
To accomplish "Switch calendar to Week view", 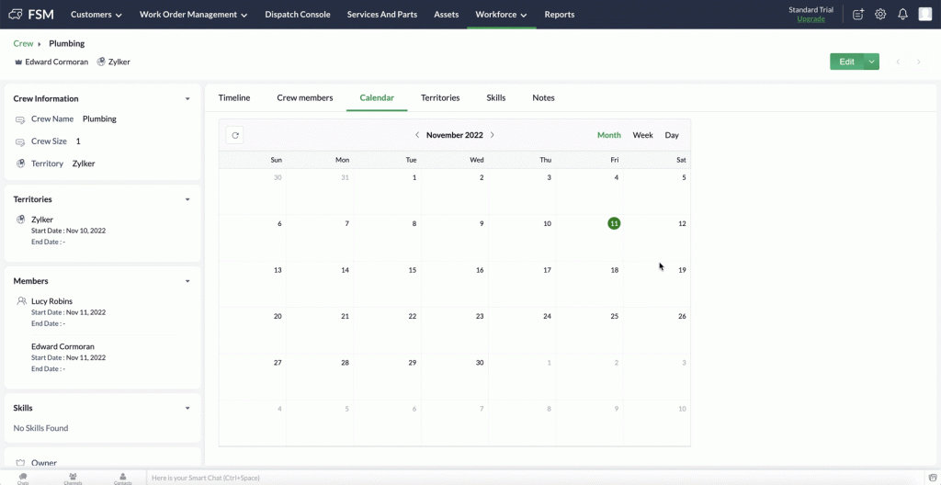I will tap(642, 135).
